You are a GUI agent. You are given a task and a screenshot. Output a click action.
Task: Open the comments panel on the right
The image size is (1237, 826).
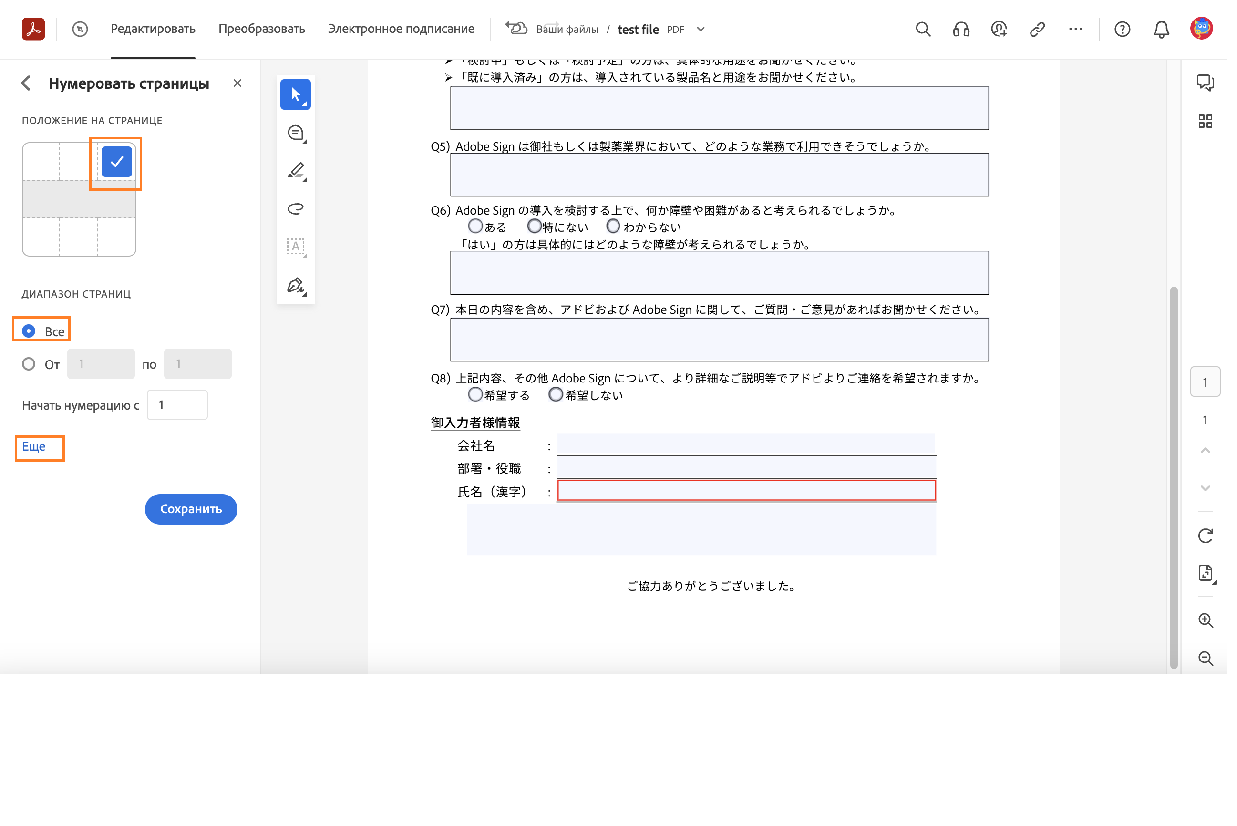coord(1205,82)
